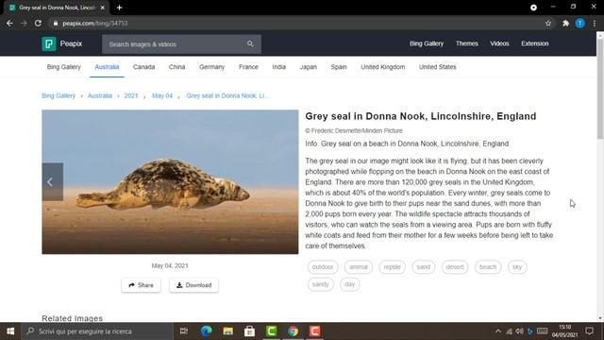The height and width of the screenshot is (340, 604).
Task: Click Bing Gallery breadcrumb link
Action: [x=59, y=95]
